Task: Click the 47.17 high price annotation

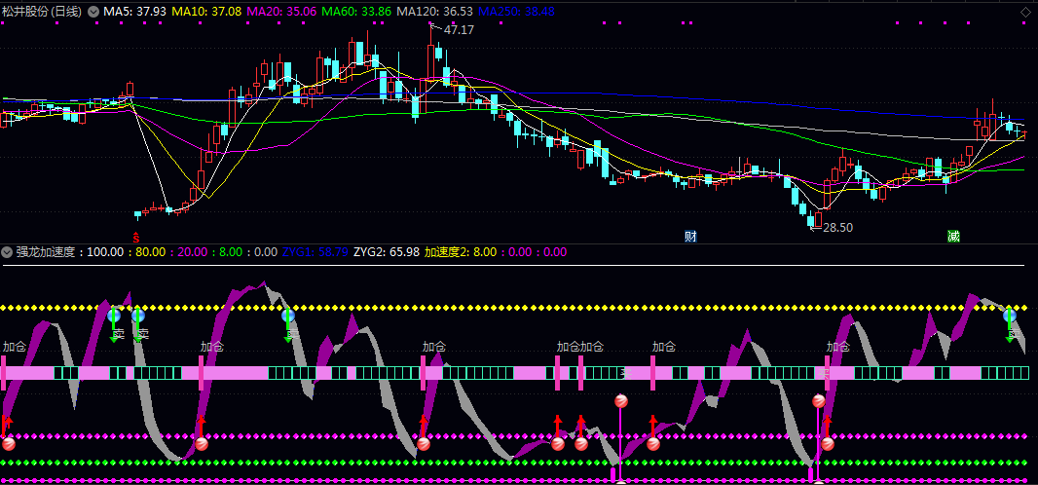Action: (x=459, y=30)
